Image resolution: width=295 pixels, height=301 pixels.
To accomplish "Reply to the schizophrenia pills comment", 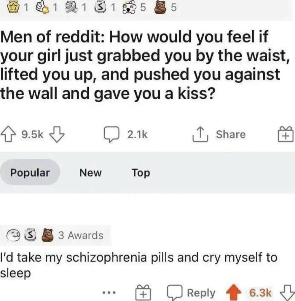I will coord(191,292).
